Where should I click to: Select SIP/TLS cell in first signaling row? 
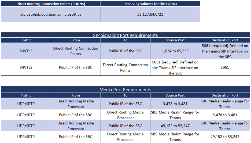point(26,51)
